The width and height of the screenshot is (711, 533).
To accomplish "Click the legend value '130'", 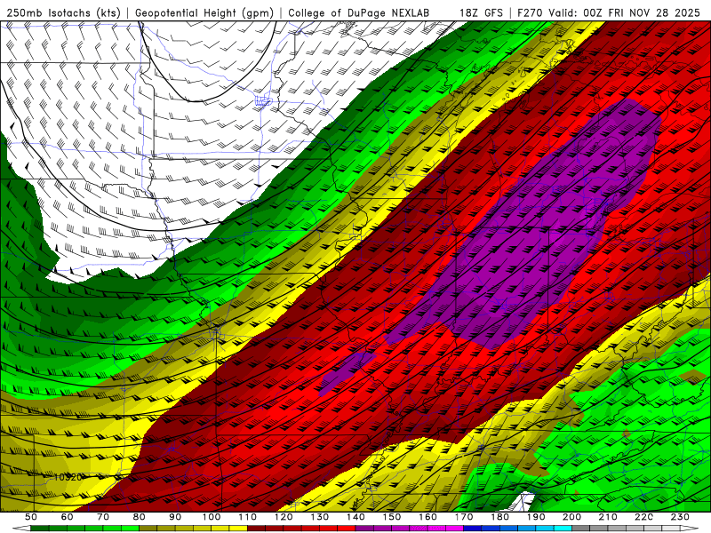I will tap(320, 517).
